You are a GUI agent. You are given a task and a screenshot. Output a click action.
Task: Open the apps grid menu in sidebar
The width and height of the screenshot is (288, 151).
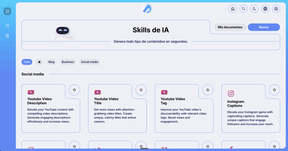pyautogui.click(x=7, y=11)
